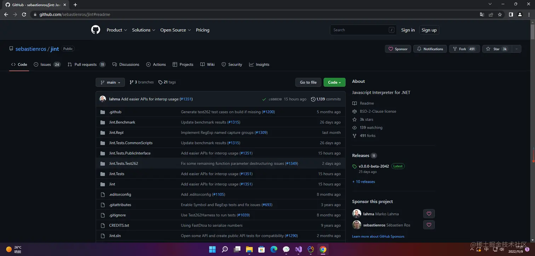Open the translate page icon

point(482,14)
